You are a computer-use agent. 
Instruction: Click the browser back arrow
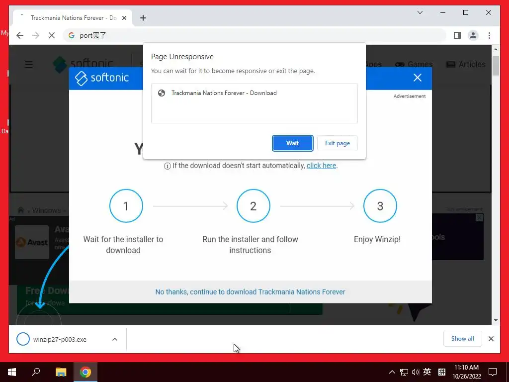tap(20, 35)
